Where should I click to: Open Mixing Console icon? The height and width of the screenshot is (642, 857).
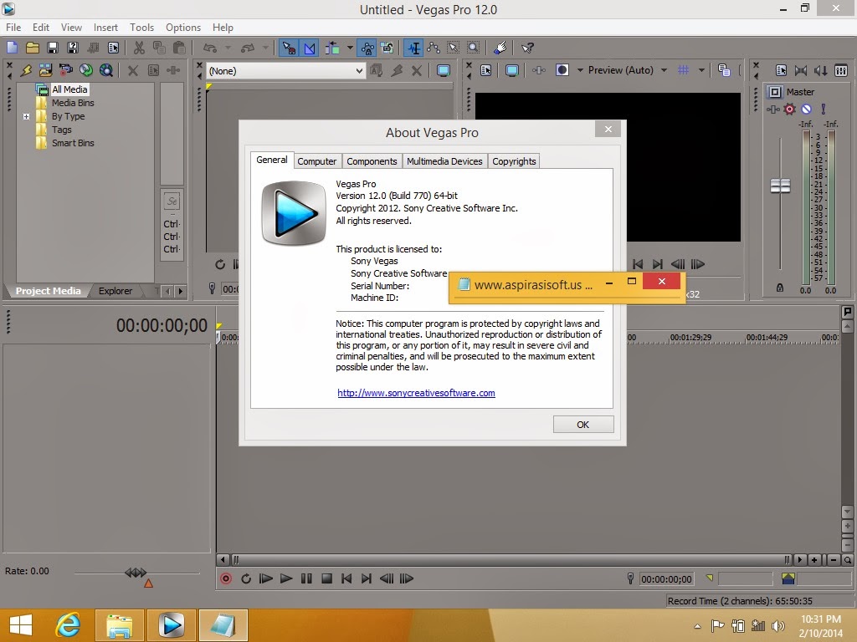coord(841,70)
